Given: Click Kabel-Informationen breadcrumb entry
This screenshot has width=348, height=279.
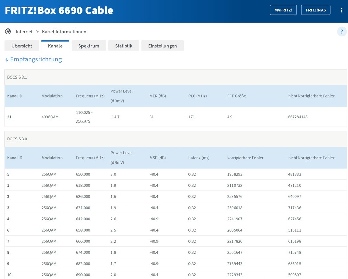Looking at the screenshot, I should (64, 32).
